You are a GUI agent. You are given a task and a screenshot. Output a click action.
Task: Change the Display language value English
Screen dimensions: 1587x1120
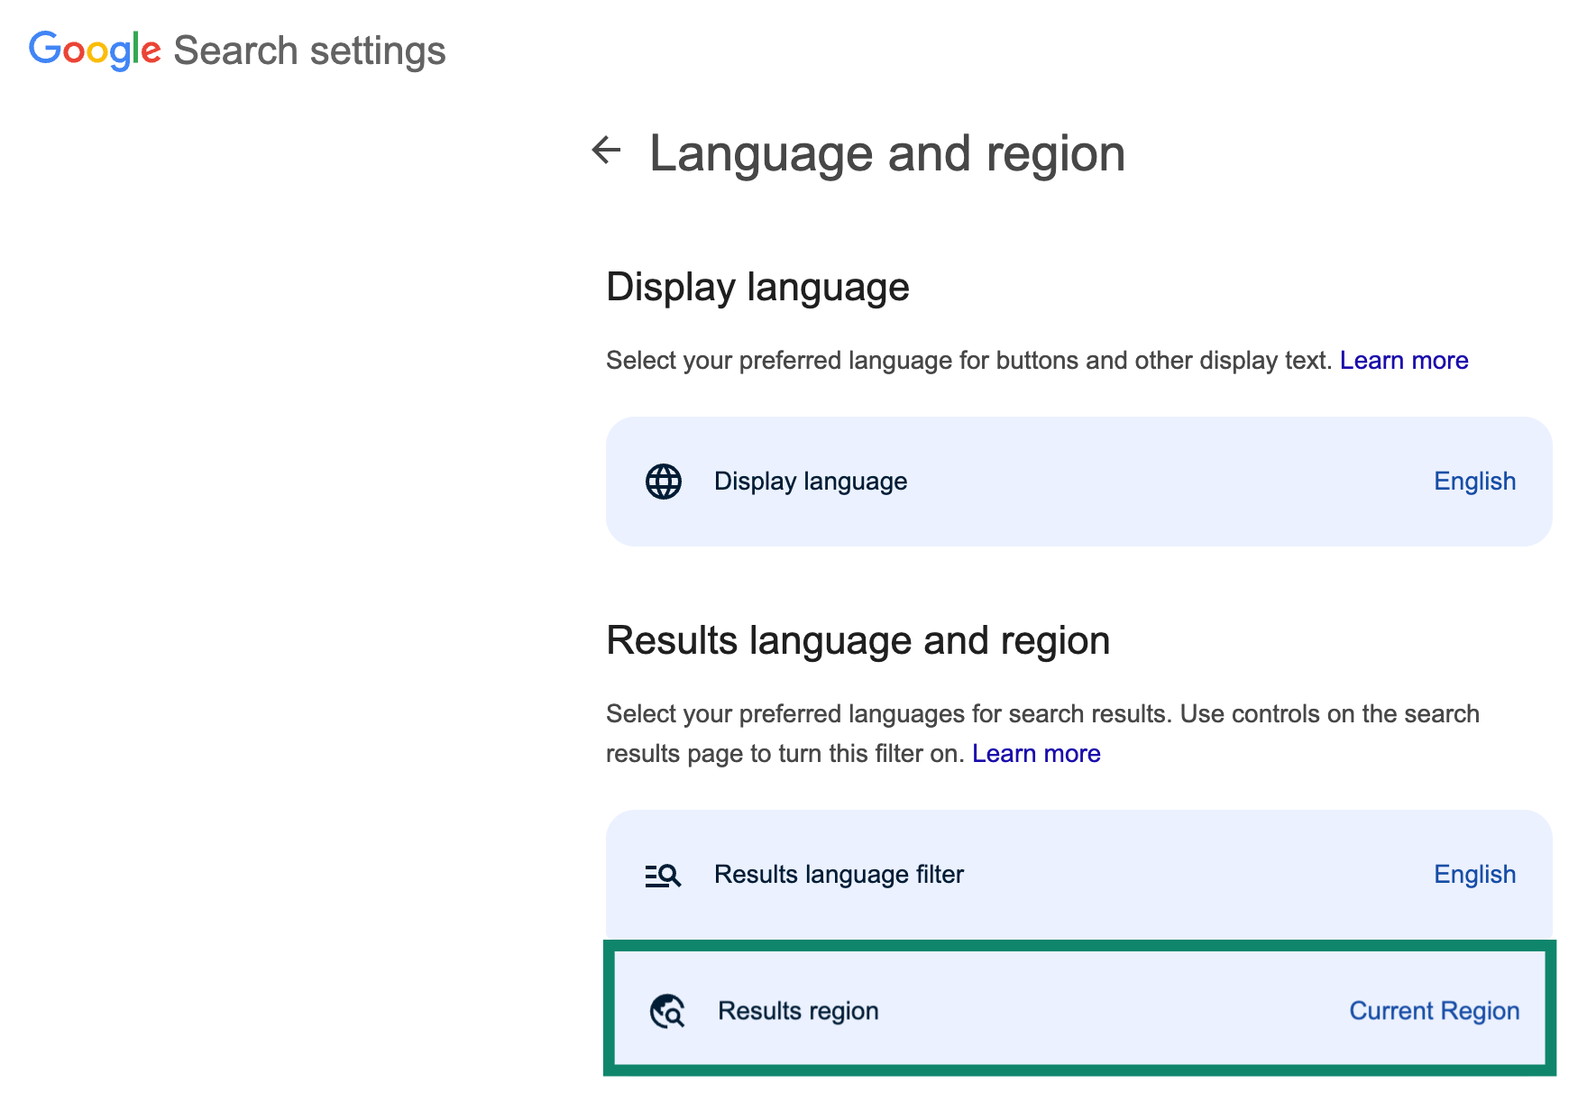1475,482
